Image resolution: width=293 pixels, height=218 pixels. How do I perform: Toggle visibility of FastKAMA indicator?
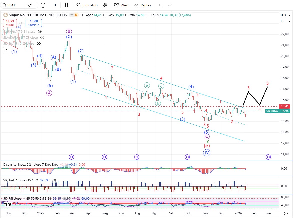pos(40,32)
